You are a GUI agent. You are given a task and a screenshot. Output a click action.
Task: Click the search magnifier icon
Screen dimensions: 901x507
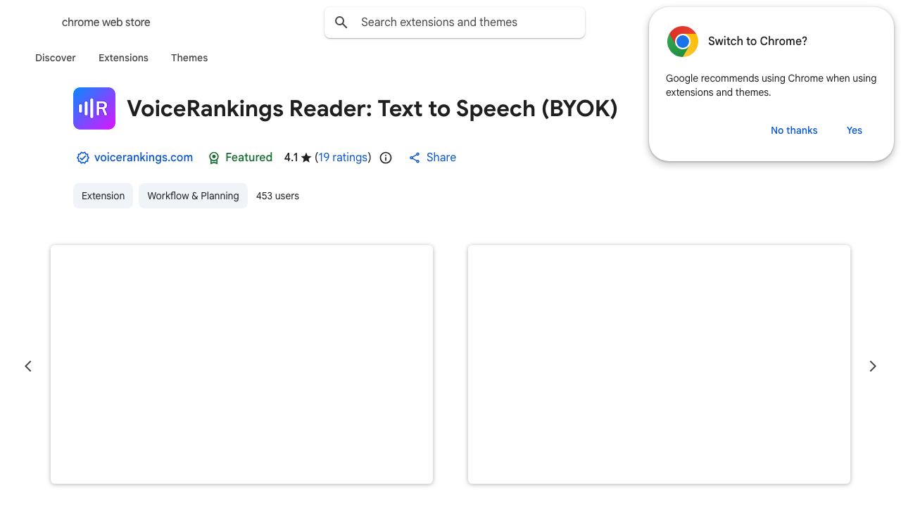(341, 23)
